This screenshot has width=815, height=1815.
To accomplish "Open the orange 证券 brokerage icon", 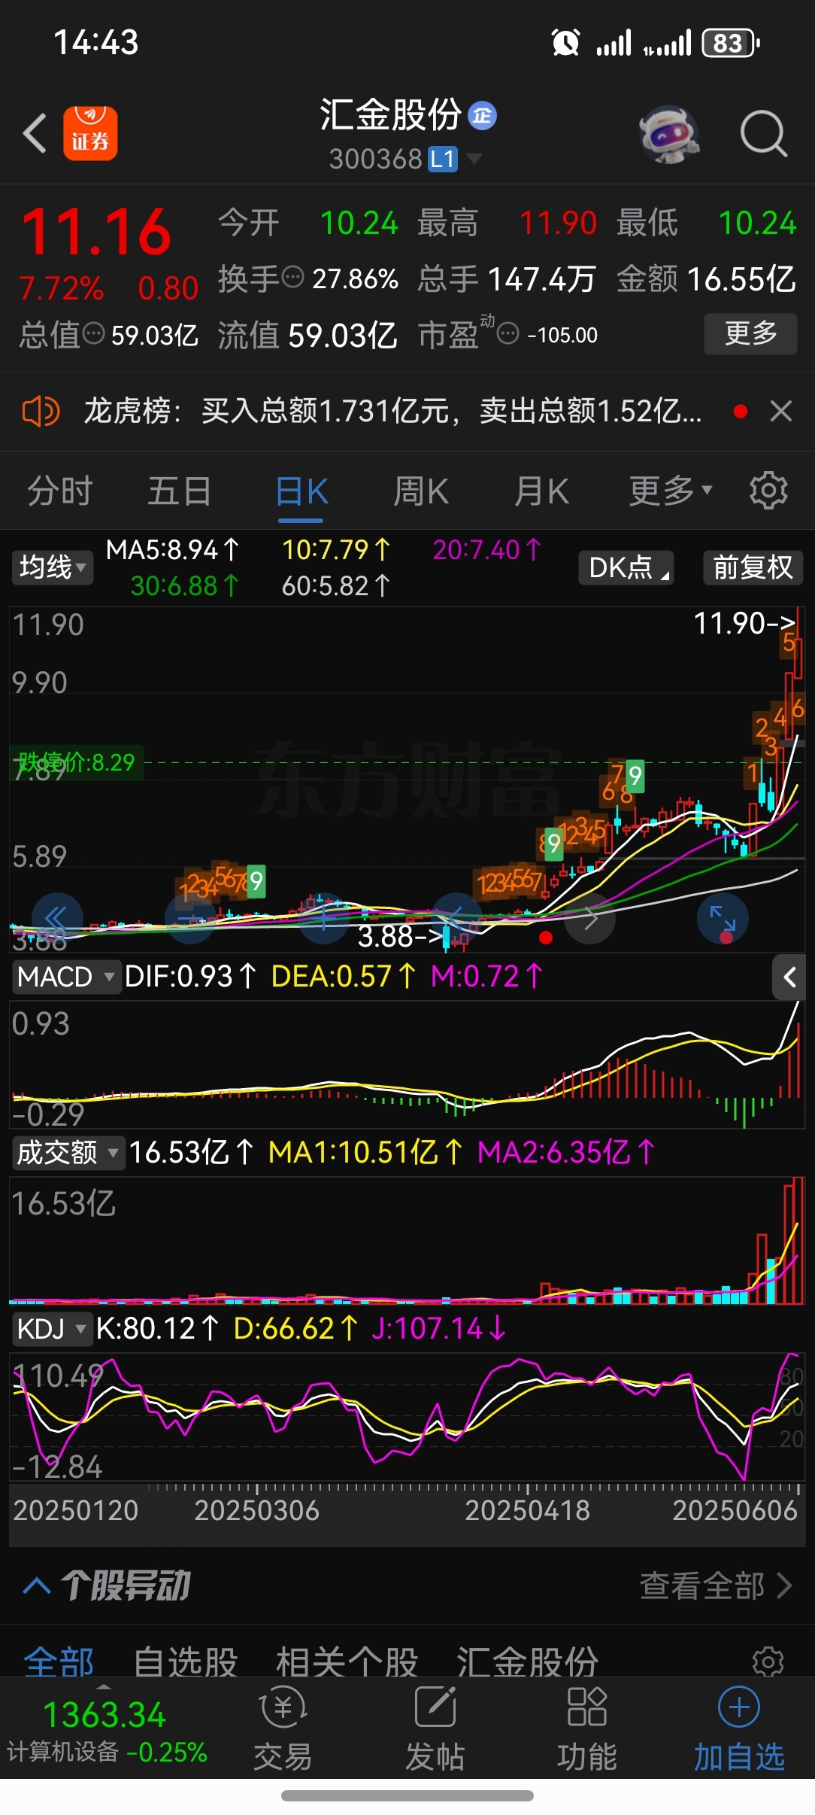I will pos(90,133).
